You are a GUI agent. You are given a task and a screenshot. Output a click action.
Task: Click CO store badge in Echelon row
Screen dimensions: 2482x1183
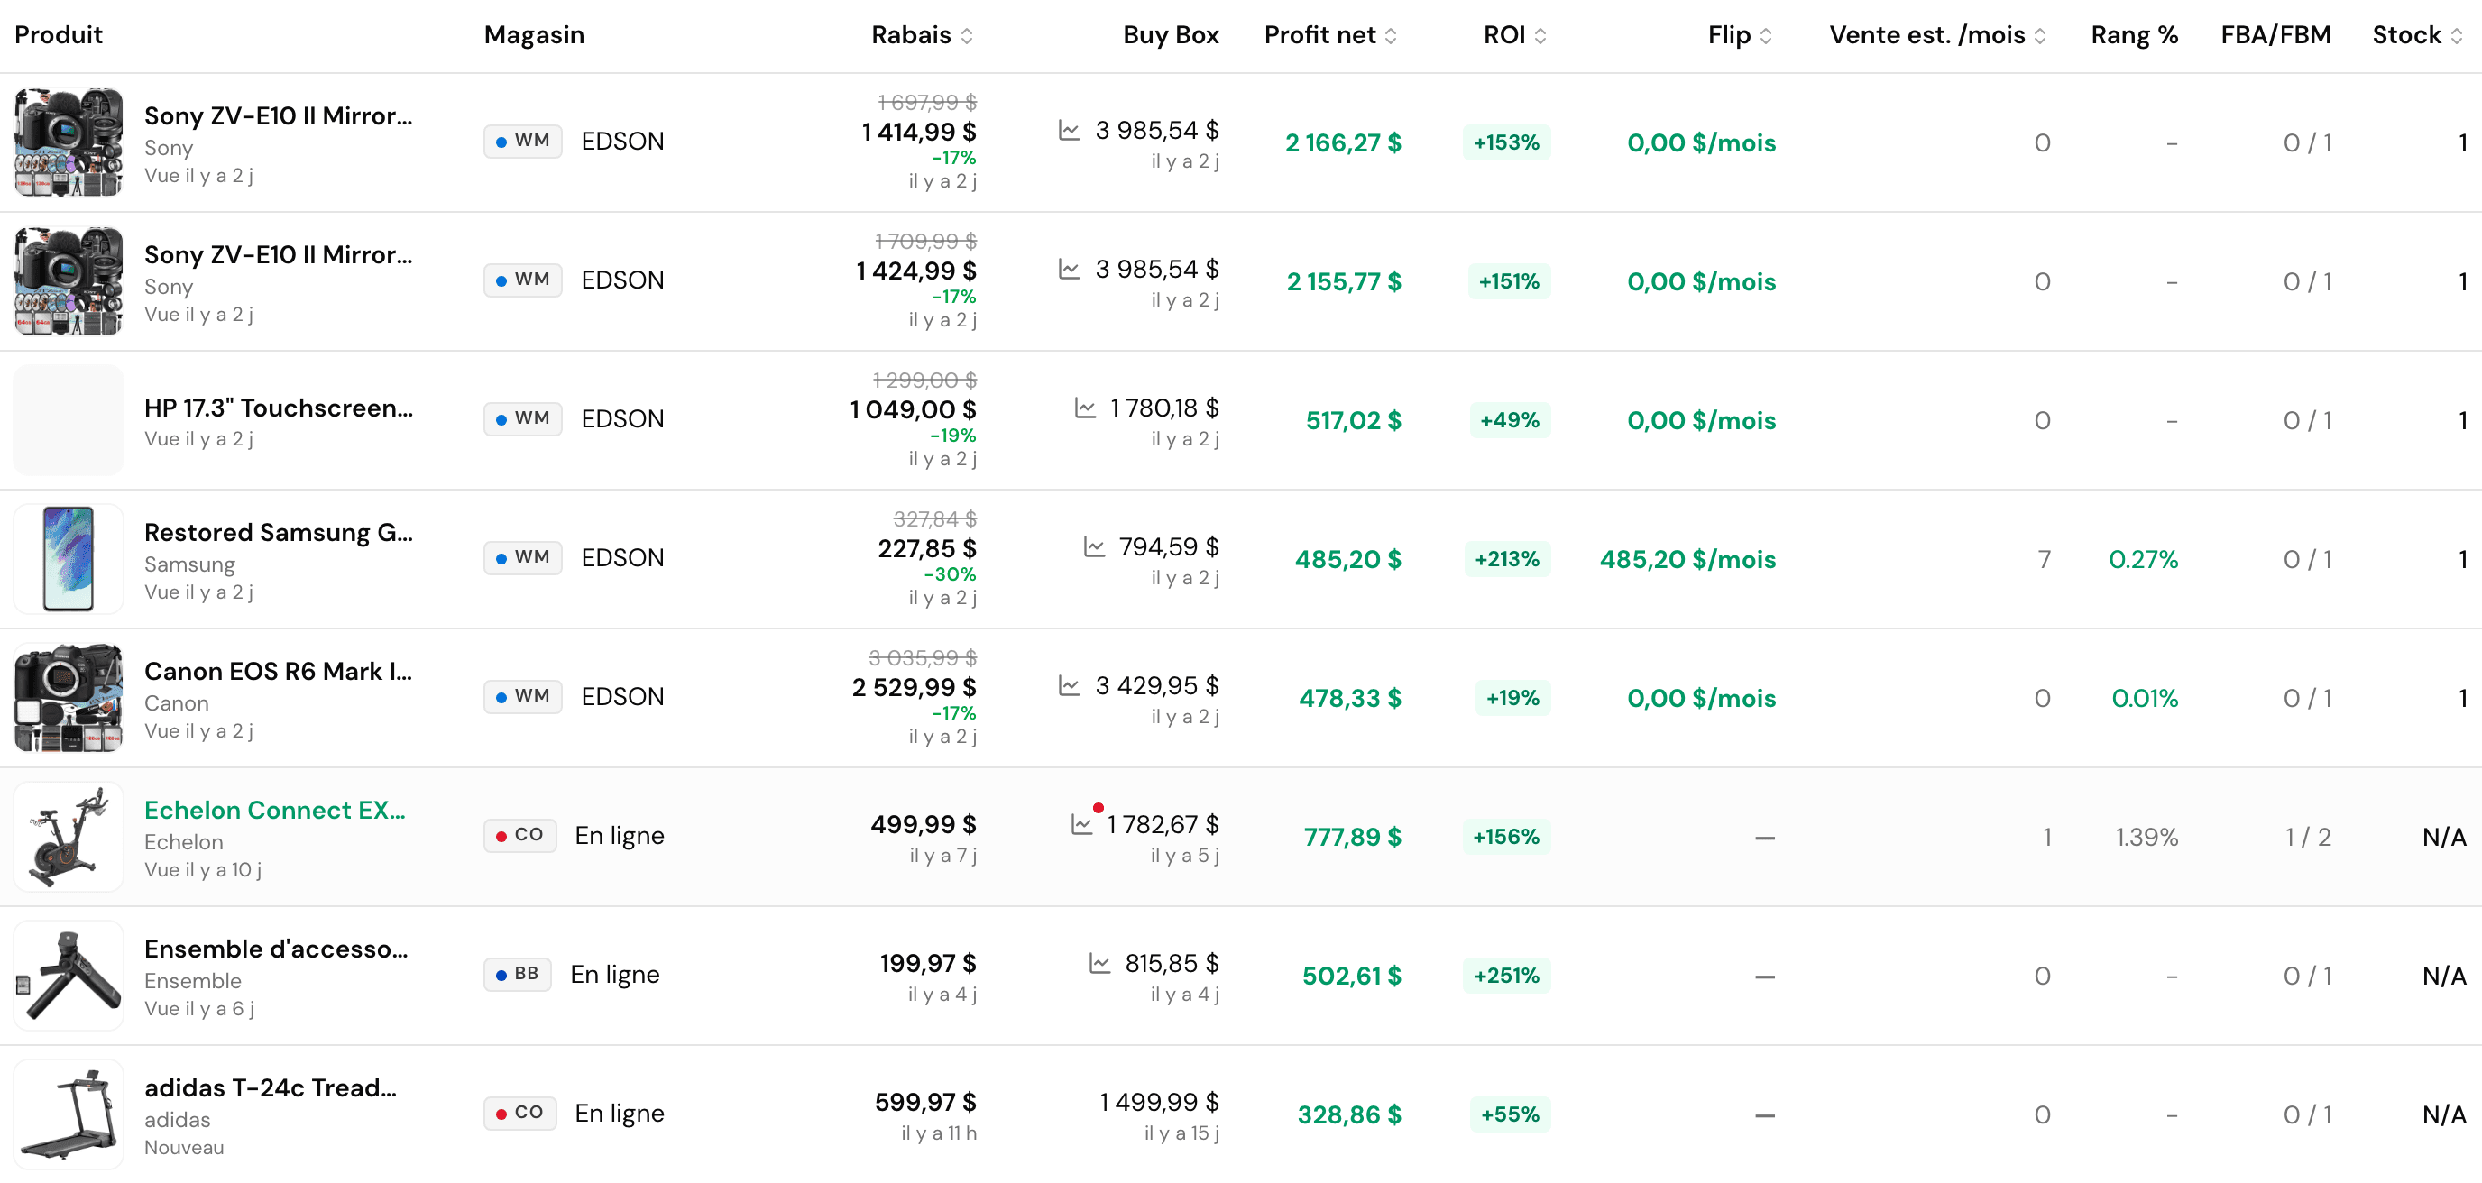click(x=519, y=835)
